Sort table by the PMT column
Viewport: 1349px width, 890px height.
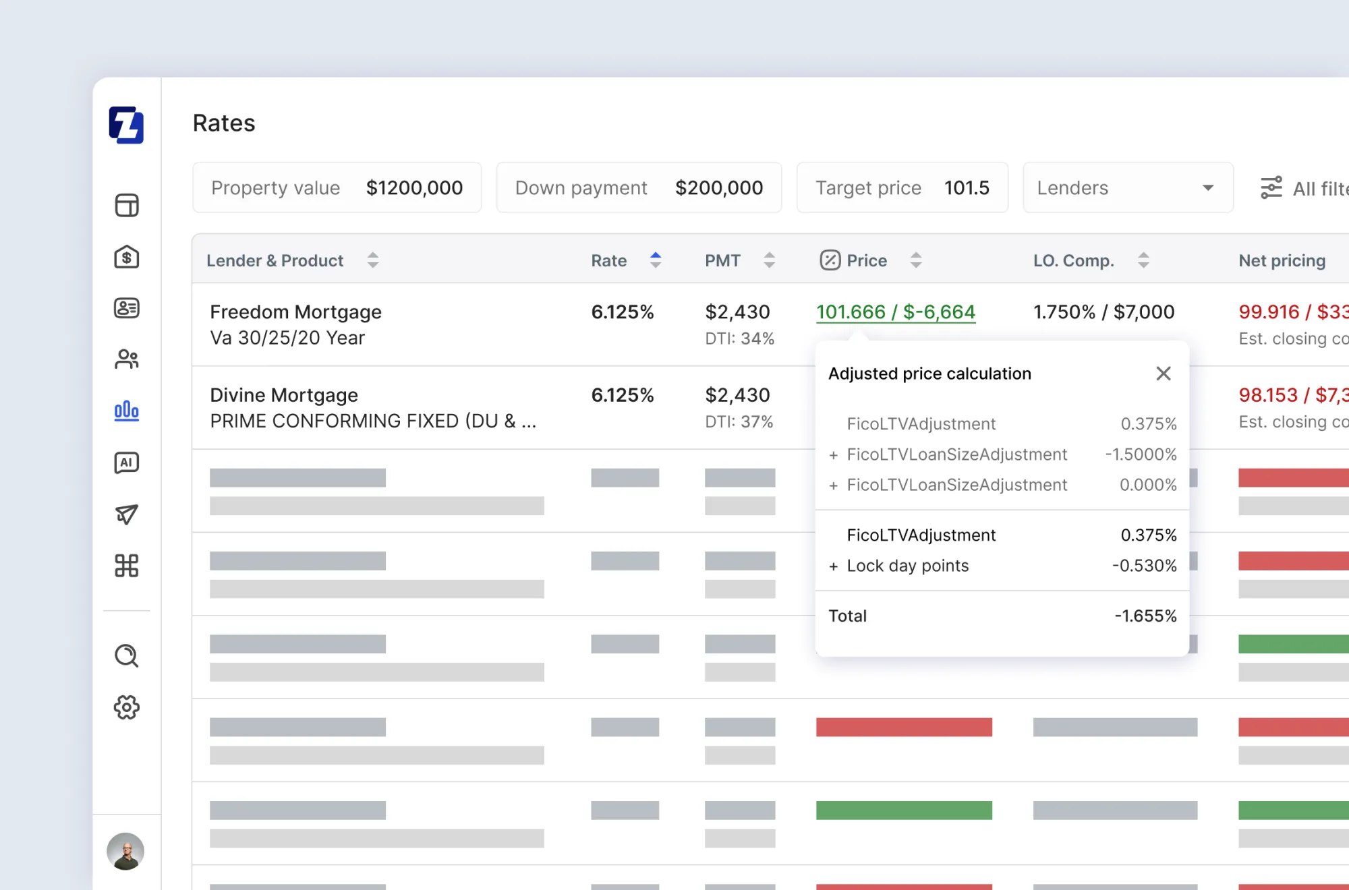(769, 260)
